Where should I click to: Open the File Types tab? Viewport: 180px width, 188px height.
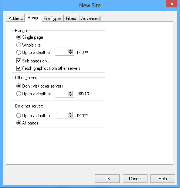pyautogui.click(x=52, y=18)
